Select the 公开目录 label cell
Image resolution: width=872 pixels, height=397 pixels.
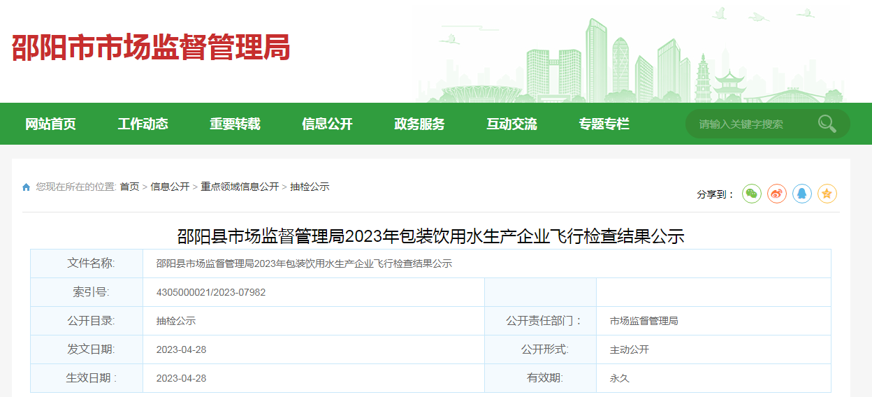(87, 321)
